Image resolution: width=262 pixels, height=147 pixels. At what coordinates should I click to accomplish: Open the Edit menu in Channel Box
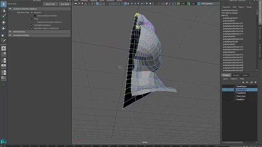pos(235,7)
